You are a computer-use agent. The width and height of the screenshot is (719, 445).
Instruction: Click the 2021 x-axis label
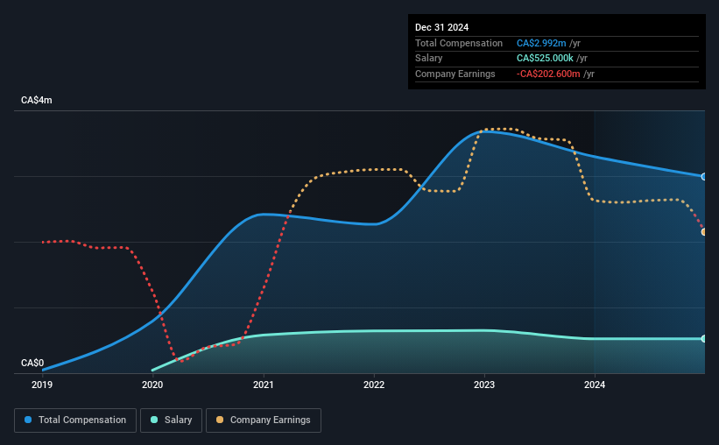click(264, 385)
